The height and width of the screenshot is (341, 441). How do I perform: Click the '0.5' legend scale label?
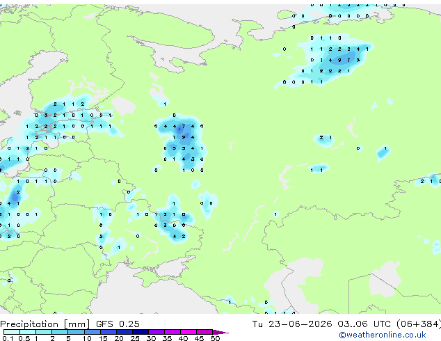pos(24,338)
